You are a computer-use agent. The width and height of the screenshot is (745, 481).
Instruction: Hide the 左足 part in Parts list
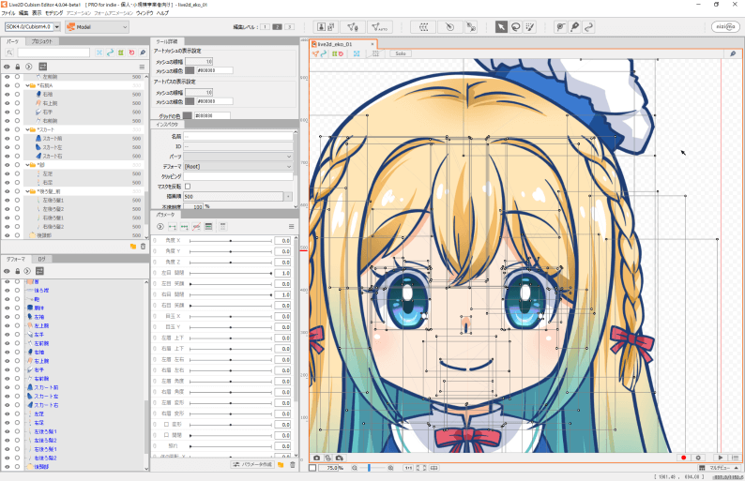click(x=8, y=173)
